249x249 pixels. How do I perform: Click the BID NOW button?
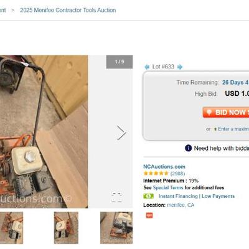click(226, 112)
